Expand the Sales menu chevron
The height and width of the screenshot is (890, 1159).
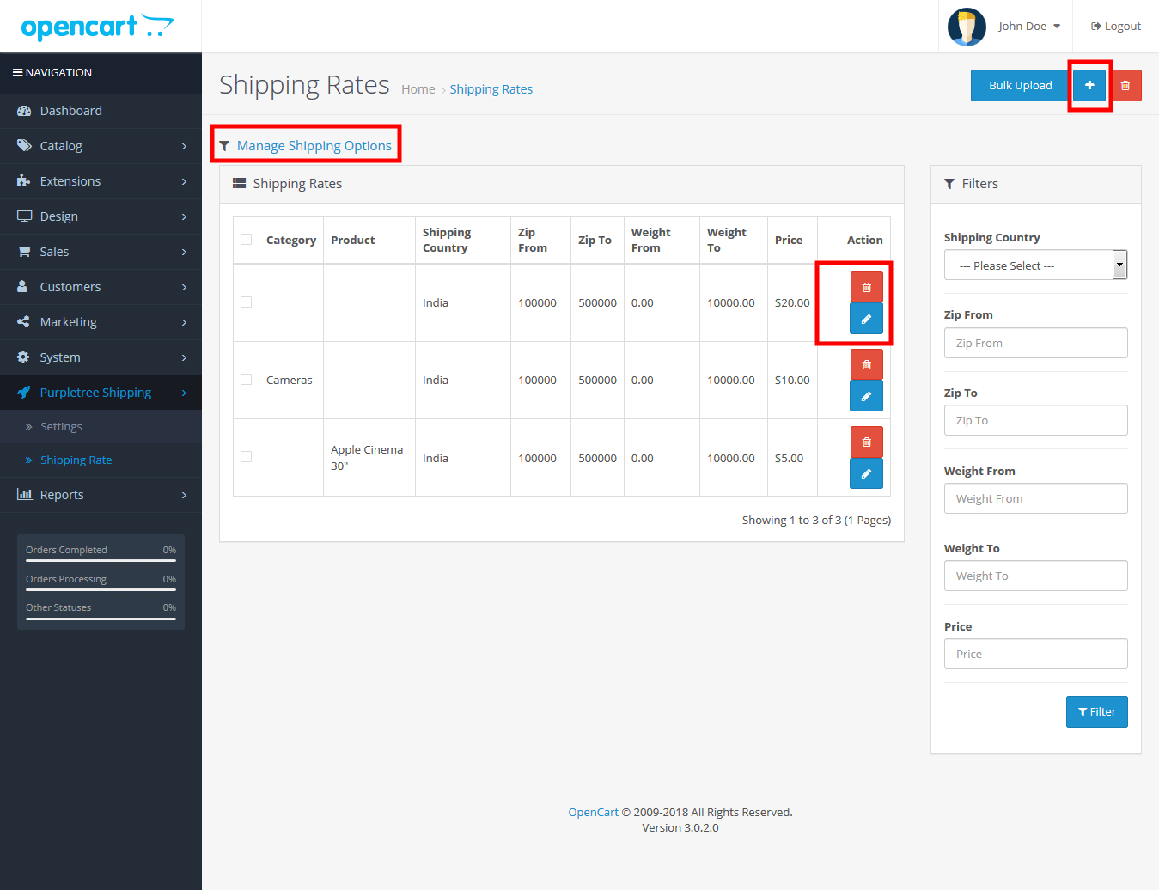click(184, 253)
